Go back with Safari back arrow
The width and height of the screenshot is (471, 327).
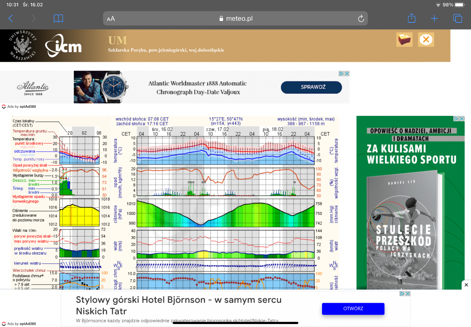pyautogui.click(x=10, y=18)
